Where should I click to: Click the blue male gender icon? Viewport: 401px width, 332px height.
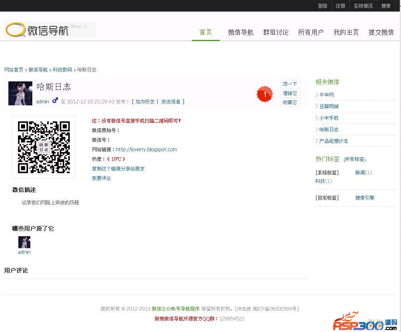[x=55, y=101]
